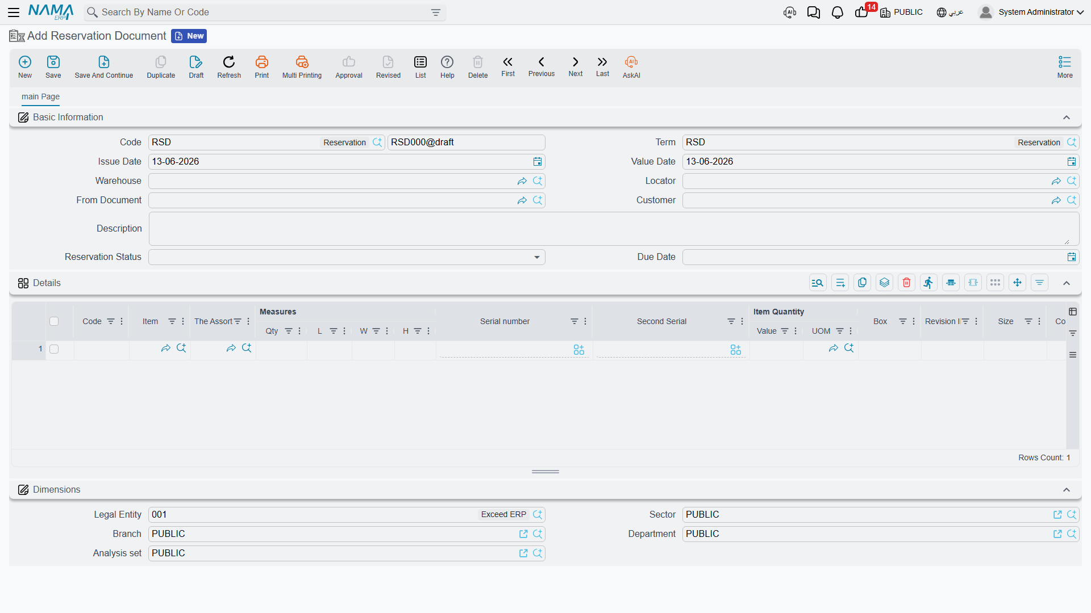This screenshot has height=613, width=1091.
Task: Click the Revised icon
Action: point(388,67)
